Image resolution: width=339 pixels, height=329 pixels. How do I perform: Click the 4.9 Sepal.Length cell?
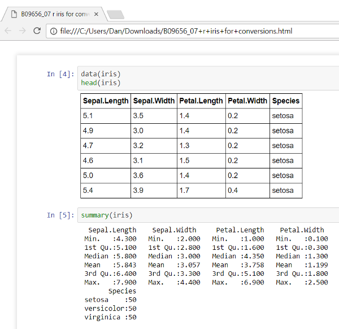tap(106, 131)
